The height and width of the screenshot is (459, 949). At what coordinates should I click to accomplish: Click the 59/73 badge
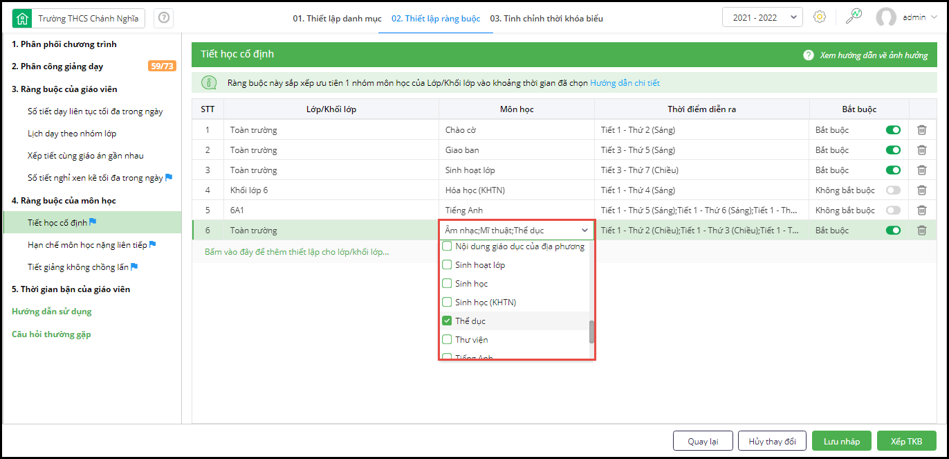tap(162, 66)
